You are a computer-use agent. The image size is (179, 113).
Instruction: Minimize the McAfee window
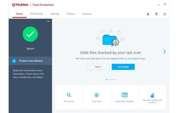tap(158, 5)
